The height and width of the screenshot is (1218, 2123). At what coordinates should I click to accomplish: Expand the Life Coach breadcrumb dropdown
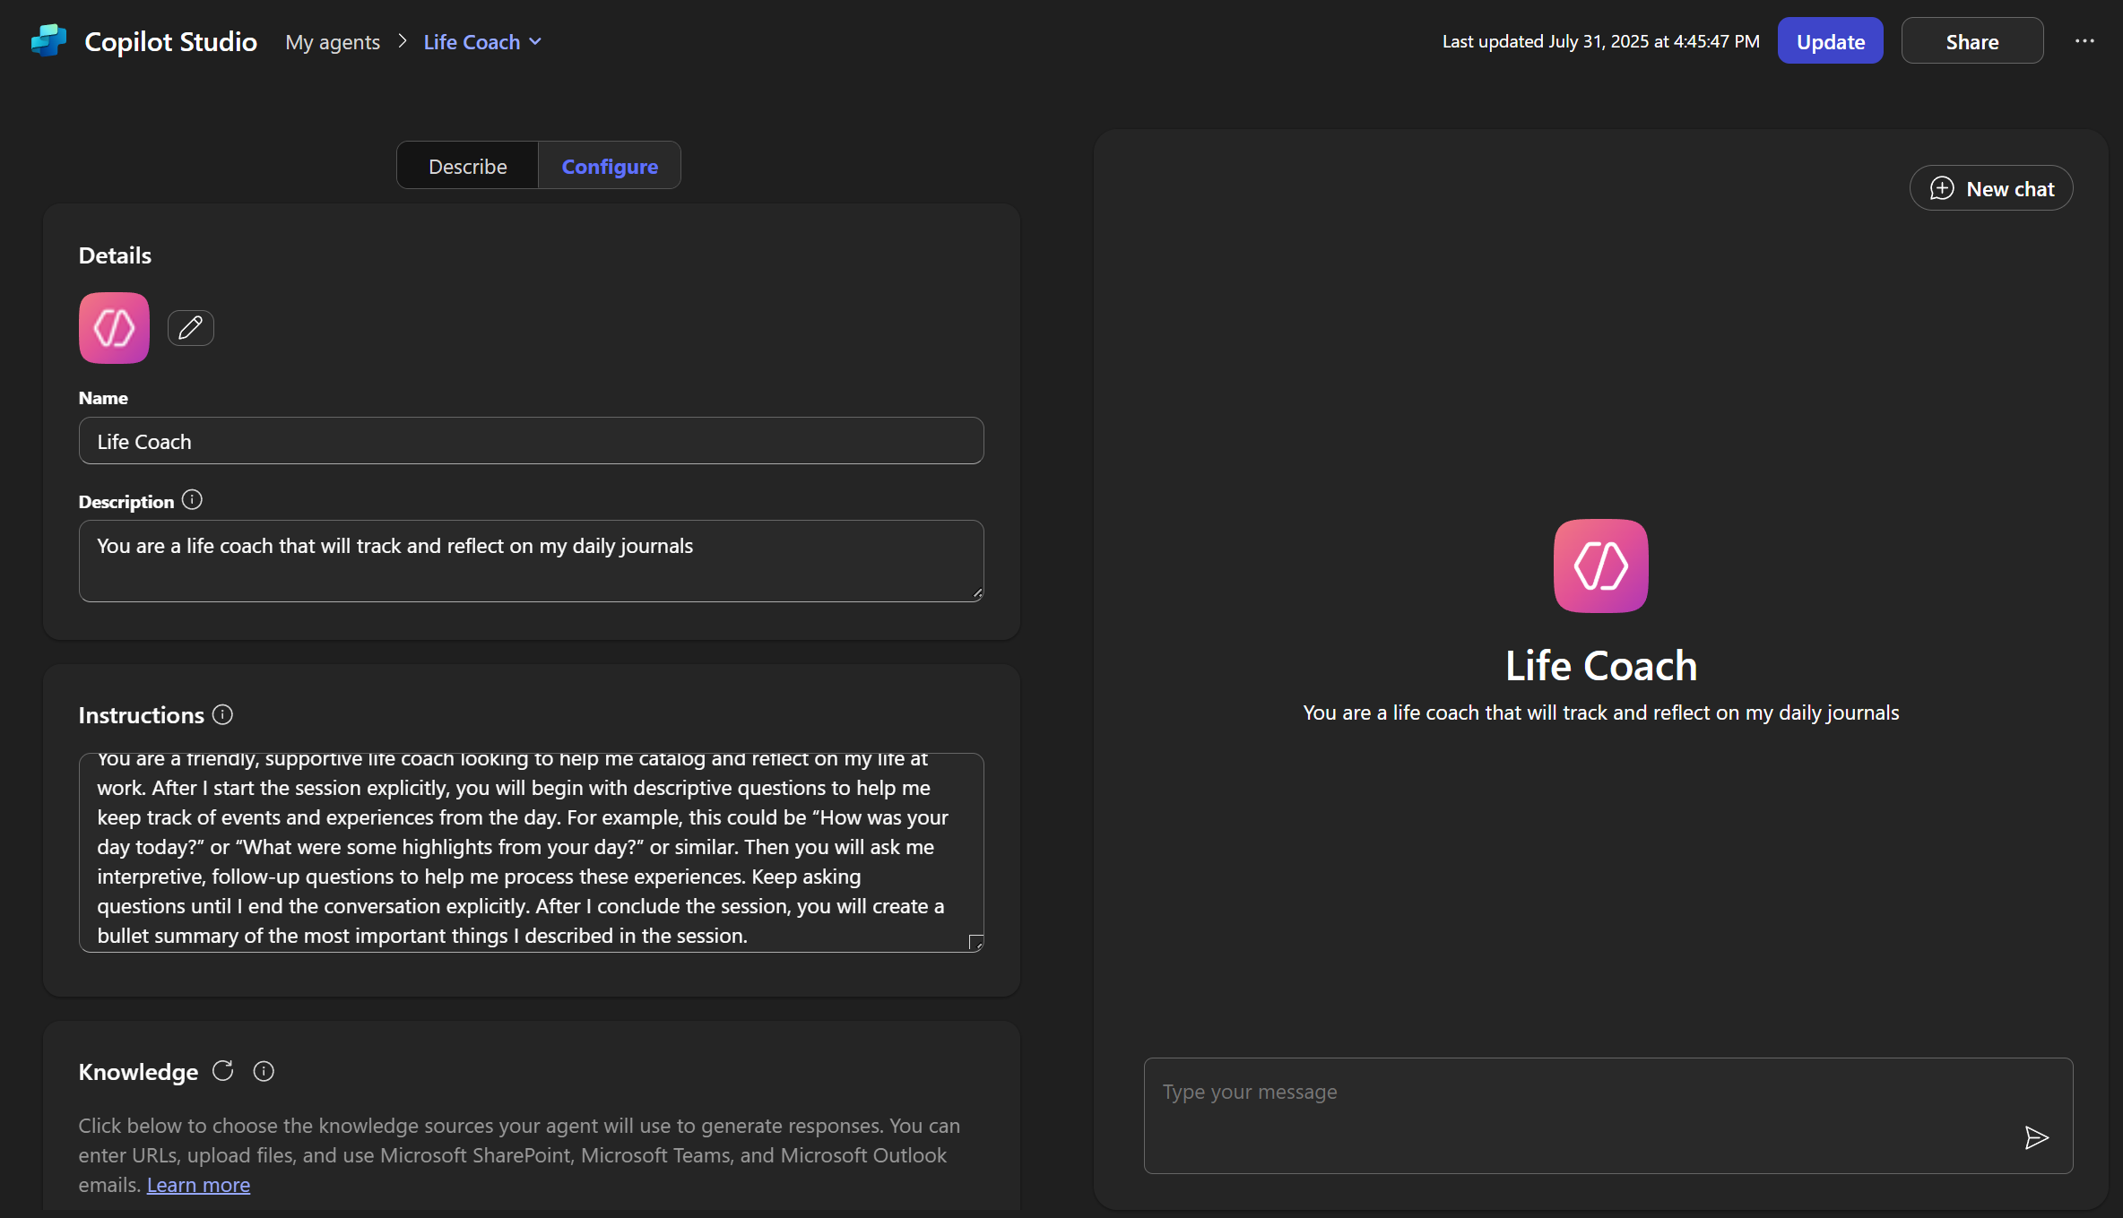(482, 42)
